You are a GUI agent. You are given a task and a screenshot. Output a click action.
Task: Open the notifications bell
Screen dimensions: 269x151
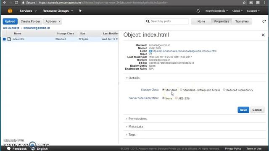point(198,11)
